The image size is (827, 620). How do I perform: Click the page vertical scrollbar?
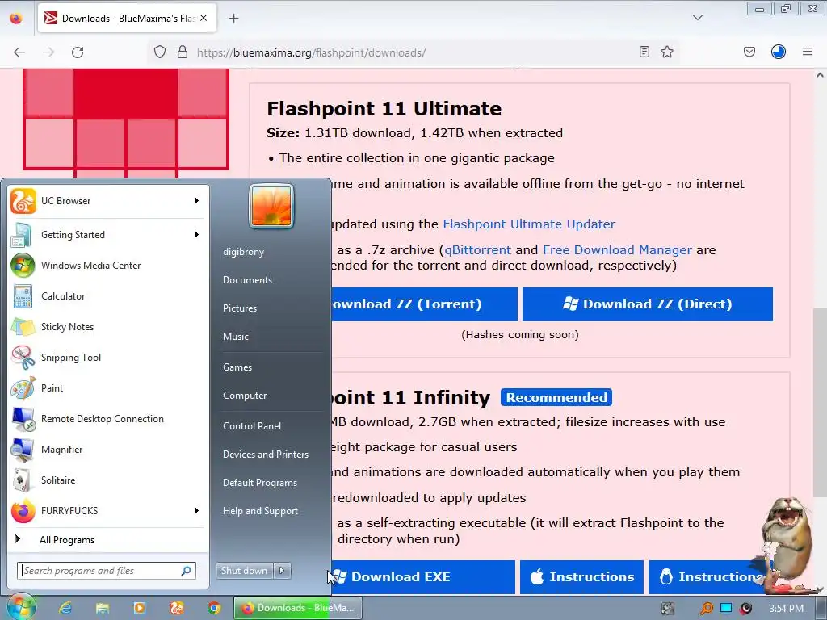click(x=820, y=402)
